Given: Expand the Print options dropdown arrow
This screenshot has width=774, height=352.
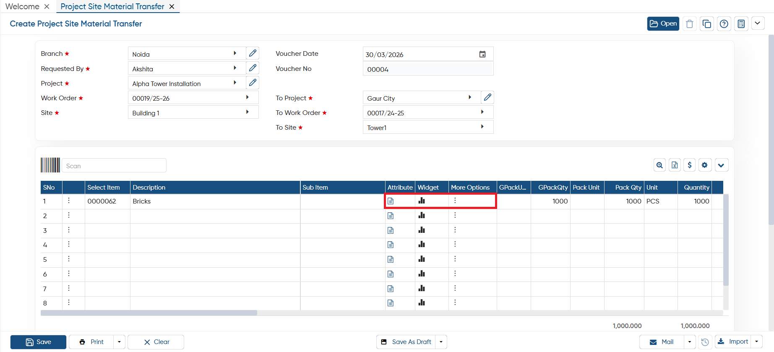Looking at the screenshot, I should 119,342.
